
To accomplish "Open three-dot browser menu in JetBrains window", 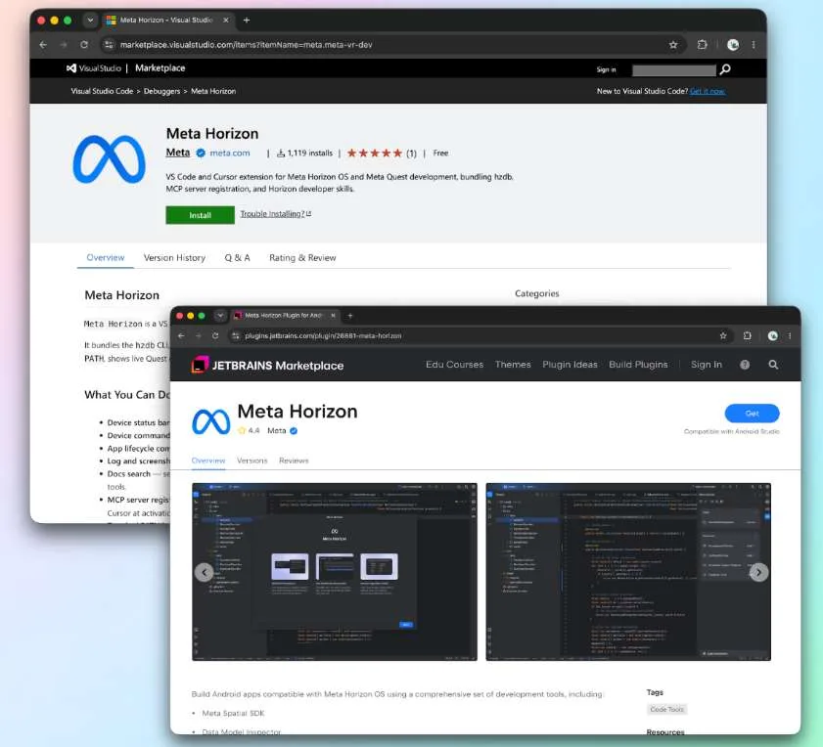I will coord(790,335).
